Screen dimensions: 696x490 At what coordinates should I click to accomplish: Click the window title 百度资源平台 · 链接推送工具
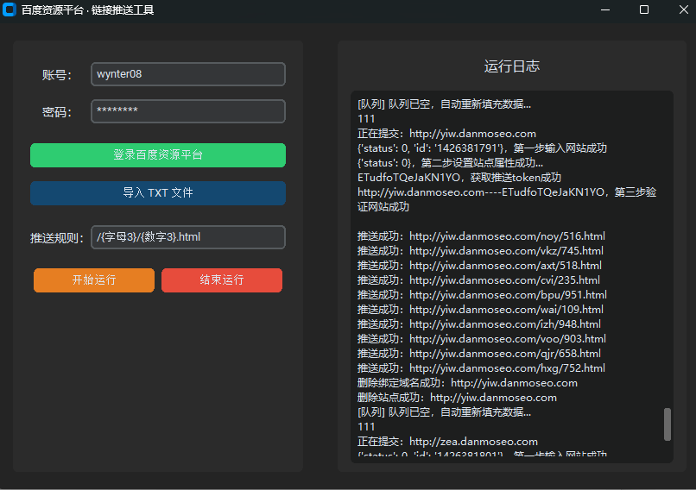pyautogui.click(x=87, y=9)
